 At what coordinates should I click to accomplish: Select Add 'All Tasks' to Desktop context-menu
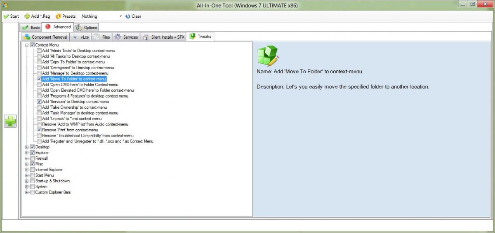click(76, 56)
